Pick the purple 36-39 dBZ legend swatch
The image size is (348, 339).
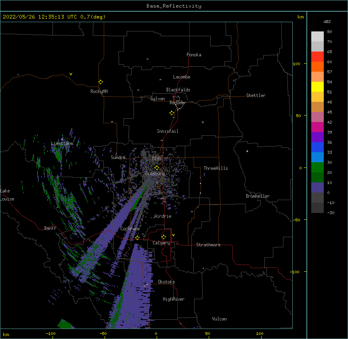click(317, 137)
